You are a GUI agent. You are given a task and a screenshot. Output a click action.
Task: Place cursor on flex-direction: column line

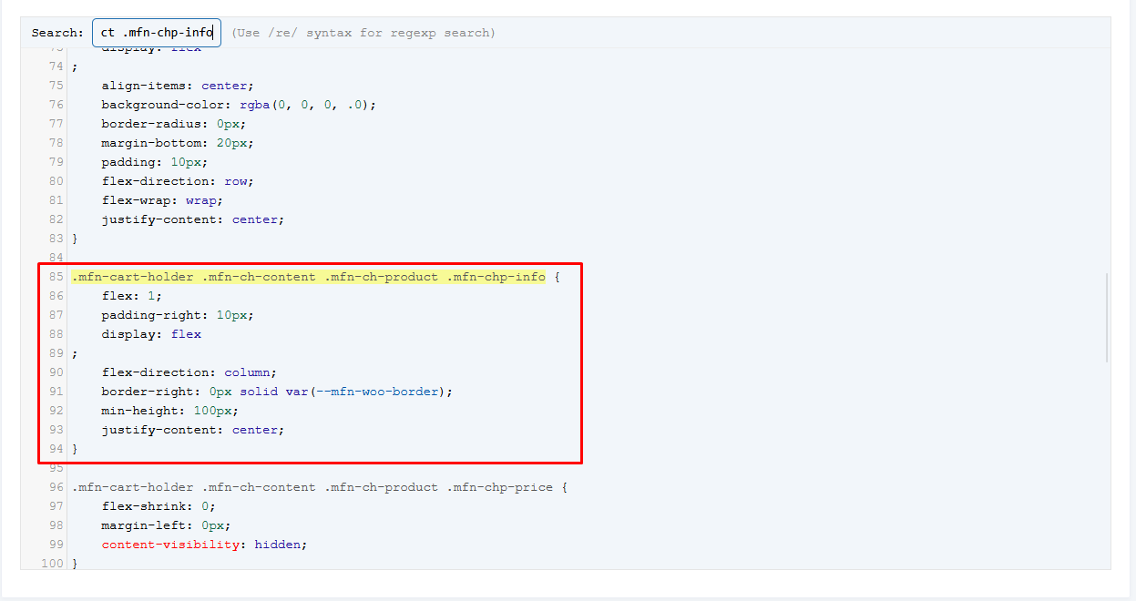point(189,372)
